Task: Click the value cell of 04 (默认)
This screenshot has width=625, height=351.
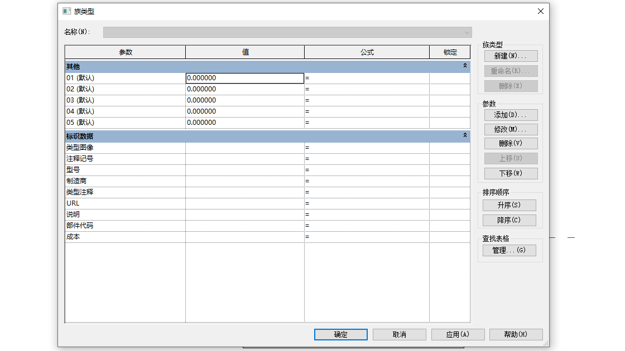Action: [245, 111]
